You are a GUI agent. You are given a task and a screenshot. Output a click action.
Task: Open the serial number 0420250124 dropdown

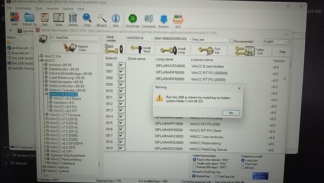point(152,39)
